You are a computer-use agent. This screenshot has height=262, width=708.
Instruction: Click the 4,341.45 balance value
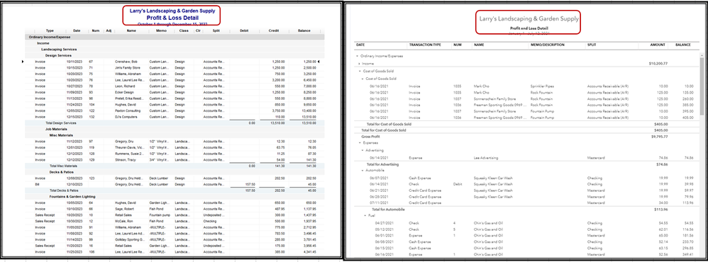[x=310, y=251]
